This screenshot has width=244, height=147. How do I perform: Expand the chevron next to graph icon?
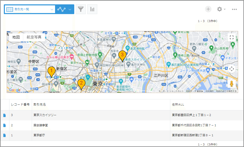coord(70,9)
